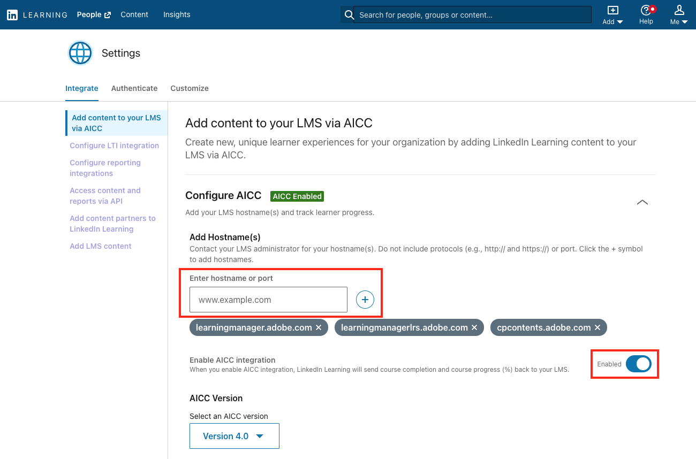This screenshot has width=696, height=459.
Task: Click the hostname input field
Action: 269,300
